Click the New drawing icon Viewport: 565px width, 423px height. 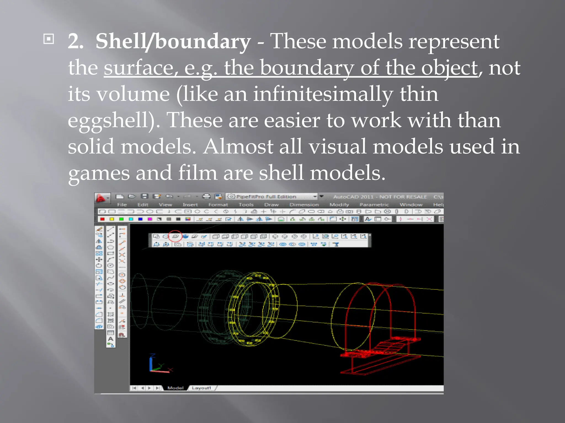point(120,196)
